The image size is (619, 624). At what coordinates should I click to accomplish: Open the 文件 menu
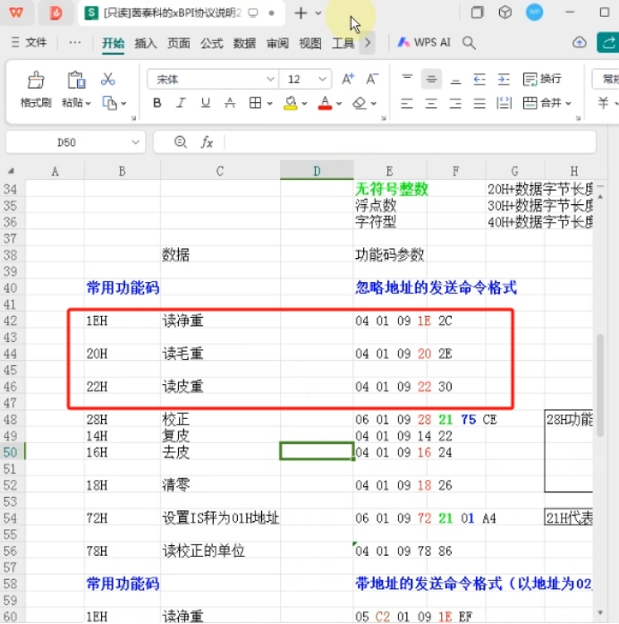click(x=29, y=42)
